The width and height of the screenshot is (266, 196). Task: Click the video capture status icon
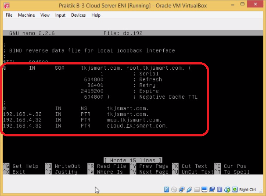(x=212, y=189)
